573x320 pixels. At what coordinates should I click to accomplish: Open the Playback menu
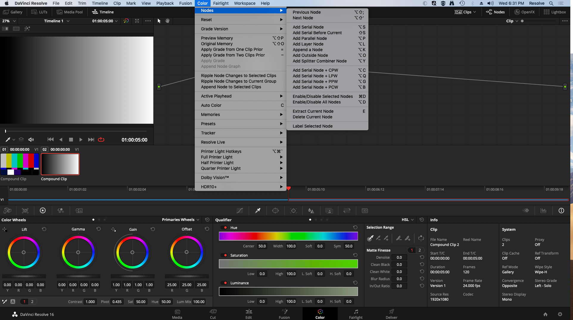pyautogui.click(x=165, y=3)
